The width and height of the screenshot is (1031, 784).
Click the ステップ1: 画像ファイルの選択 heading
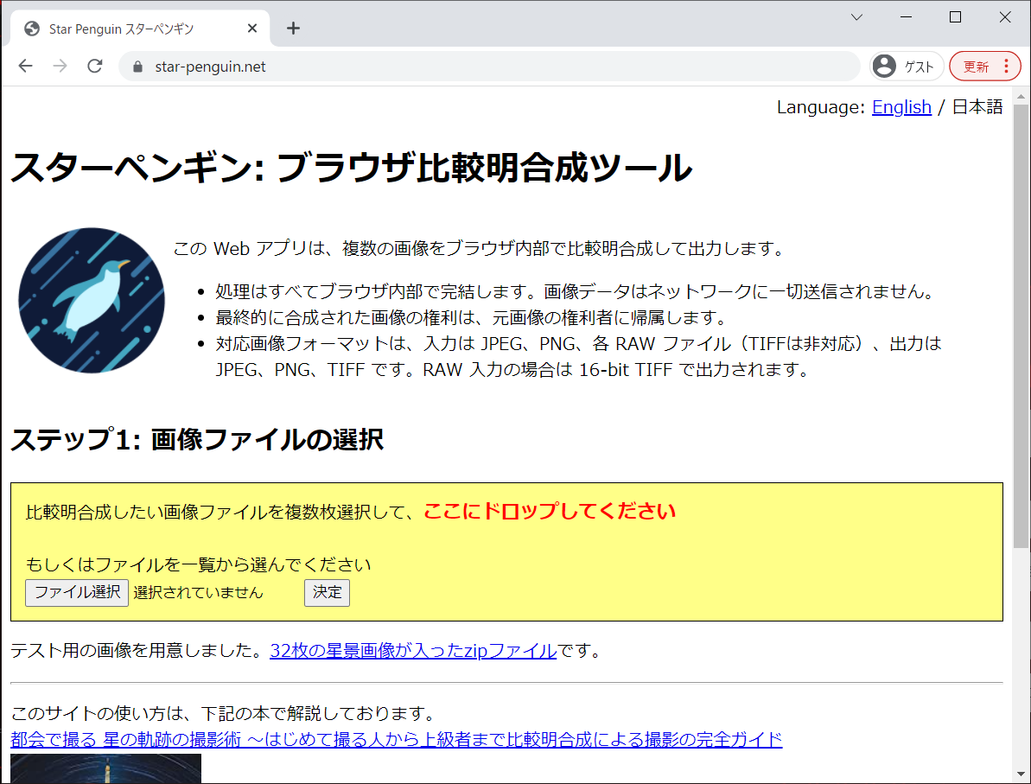196,439
